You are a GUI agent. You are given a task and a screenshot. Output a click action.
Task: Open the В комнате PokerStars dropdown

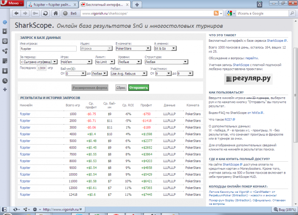(x=133, y=49)
